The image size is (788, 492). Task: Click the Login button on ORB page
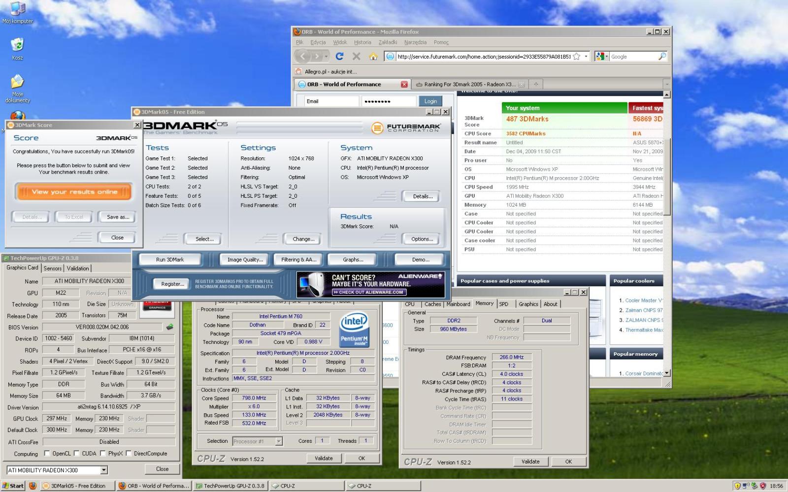click(430, 101)
